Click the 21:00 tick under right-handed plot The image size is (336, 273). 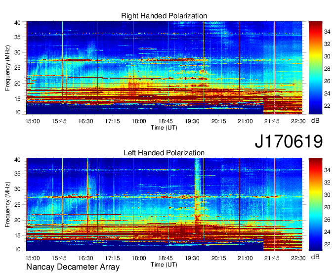click(x=245, y=121)
